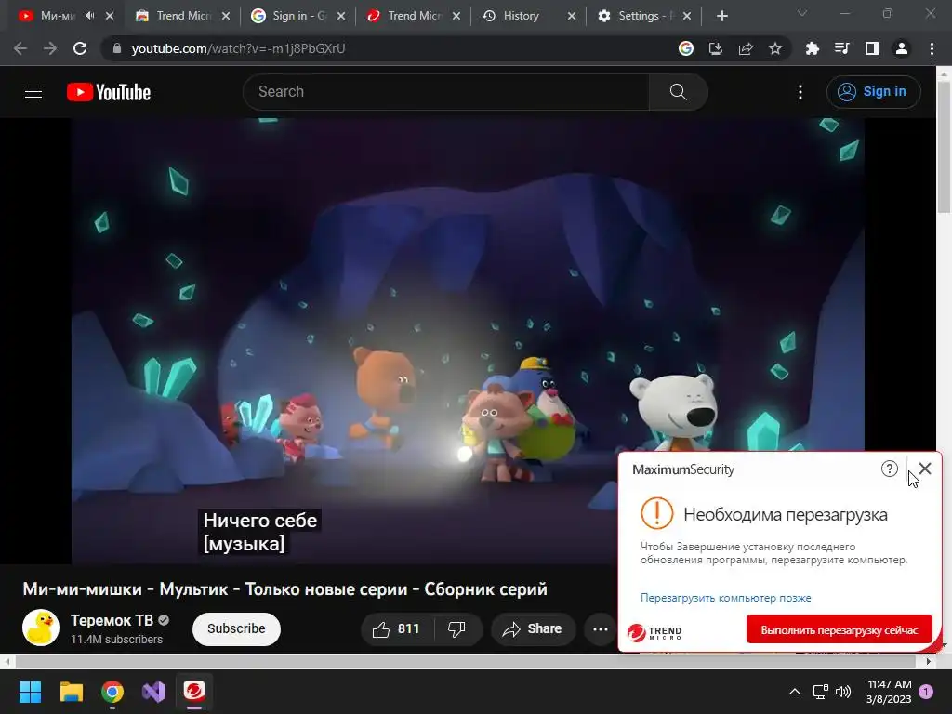
Task: Open help question mark in Maximum Security popup
Action: (x=890, y=469)
